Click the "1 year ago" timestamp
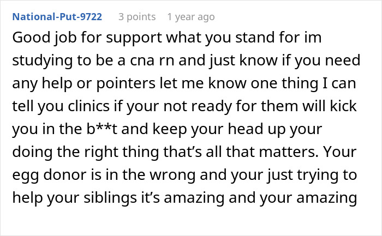 click(191, 16)
